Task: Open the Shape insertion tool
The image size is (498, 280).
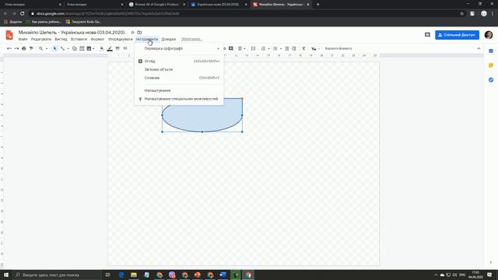Action: click(75, 48)
